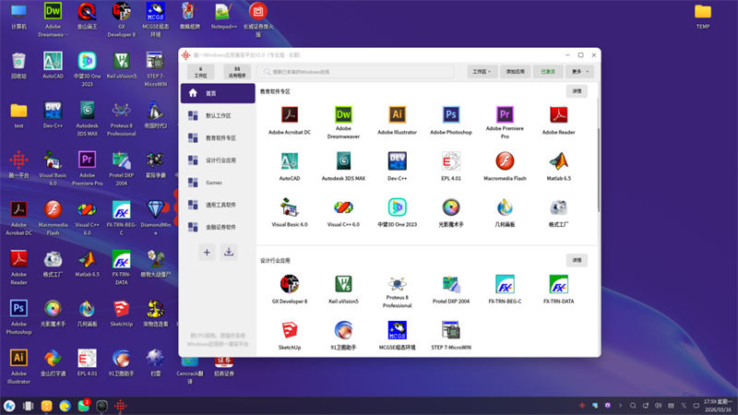Expand the 工作区 dropdown in the toolbar

[x=482, y=71]
